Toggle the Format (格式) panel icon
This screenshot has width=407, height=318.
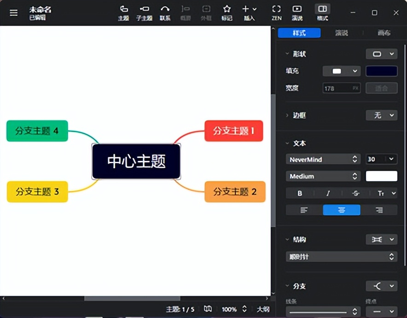(322, 12)
